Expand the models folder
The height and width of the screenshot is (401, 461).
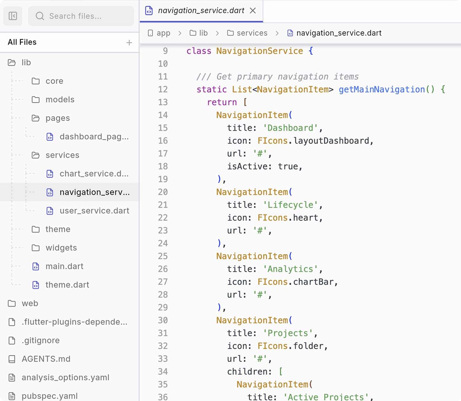pyautogui.click(x=69, y=99)
